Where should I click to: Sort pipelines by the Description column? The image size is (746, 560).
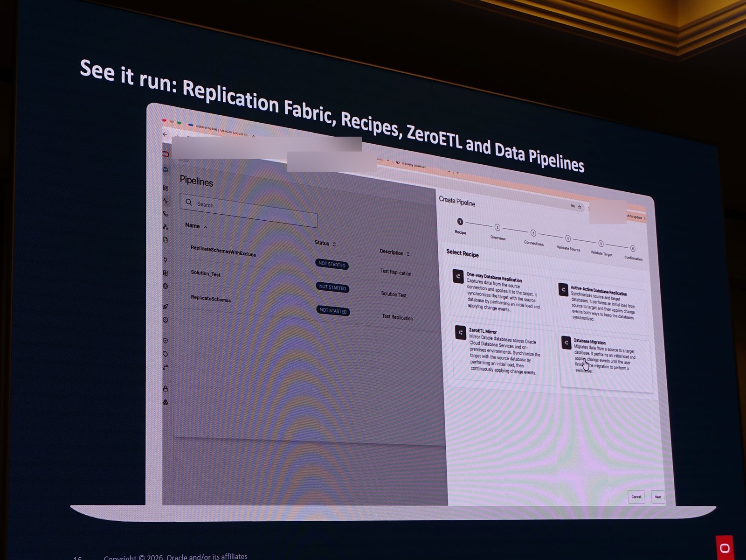[394, 252]
